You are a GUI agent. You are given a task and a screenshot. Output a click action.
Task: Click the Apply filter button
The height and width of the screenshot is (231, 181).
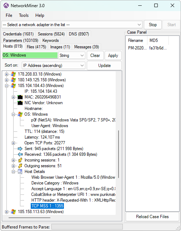coord(113,56)
